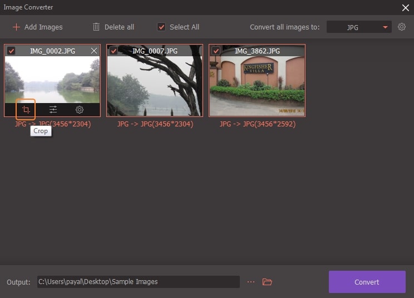Uncheck the IMG_0007.JPG checkbox

[x=114, y=51]
